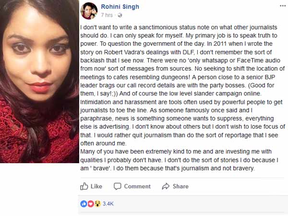Click the Share arrow icon
The width and height of the screenshot is (288, 216).
(x=166, y=186)
